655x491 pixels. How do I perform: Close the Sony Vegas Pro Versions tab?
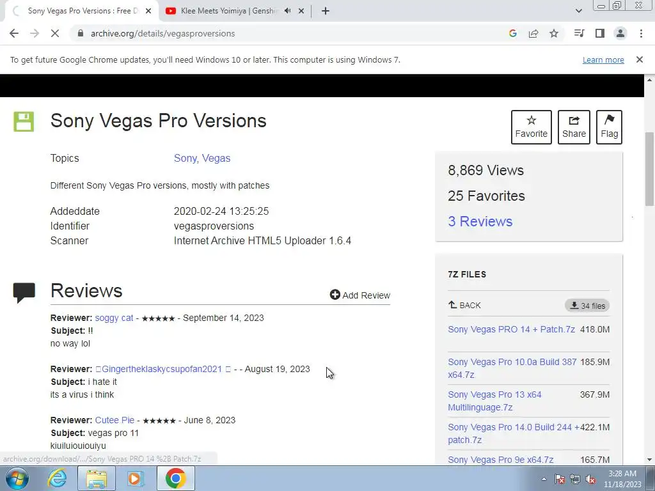[x=148, y=11]
